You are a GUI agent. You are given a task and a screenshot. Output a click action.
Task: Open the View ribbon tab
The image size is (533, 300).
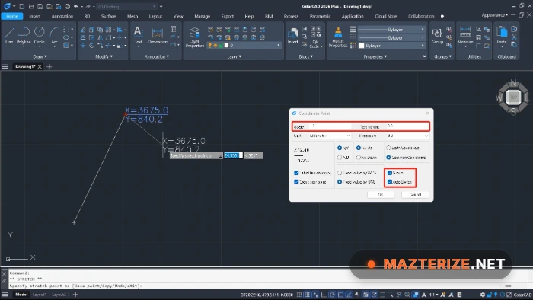[x=178, y=16]
